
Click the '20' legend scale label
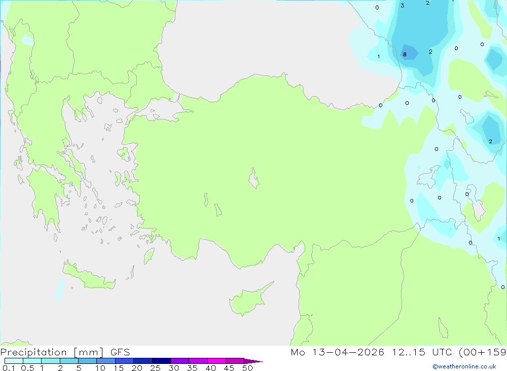pyautogui.click(x=137, y=368)
